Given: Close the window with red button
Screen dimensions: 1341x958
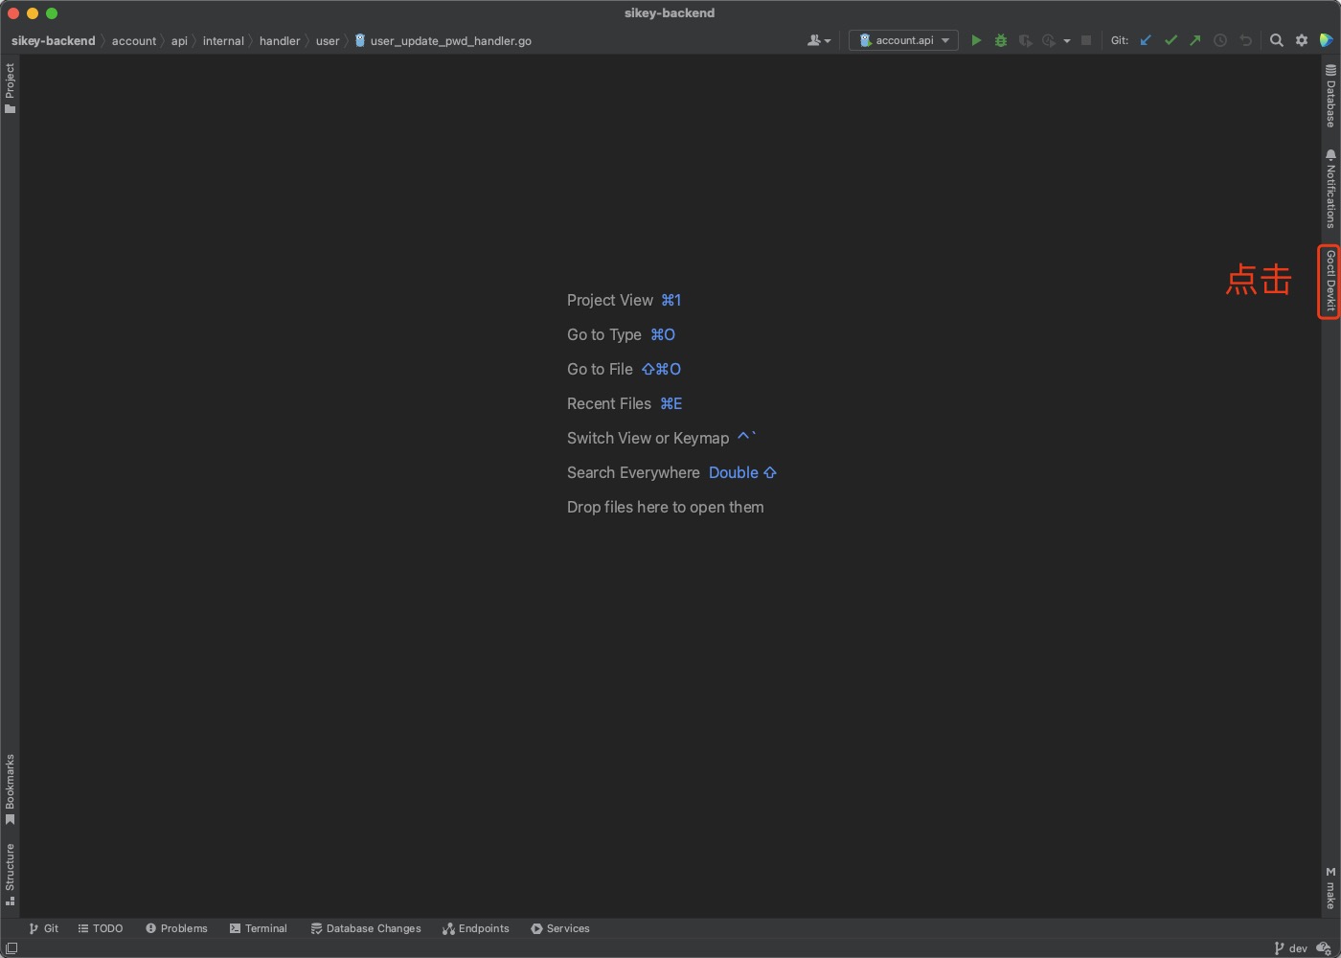Looking at the screenshot, I should (13, 13).
